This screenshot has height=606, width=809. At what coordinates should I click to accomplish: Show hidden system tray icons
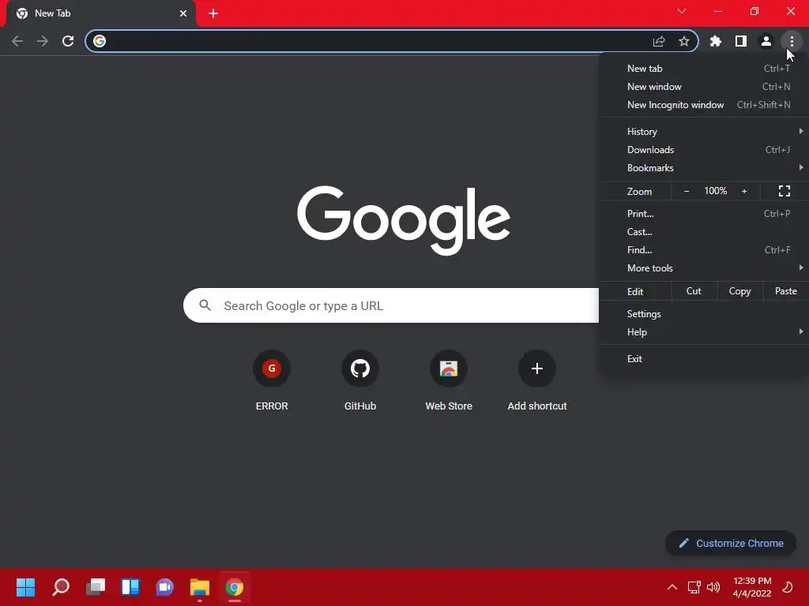coord(672,587)
